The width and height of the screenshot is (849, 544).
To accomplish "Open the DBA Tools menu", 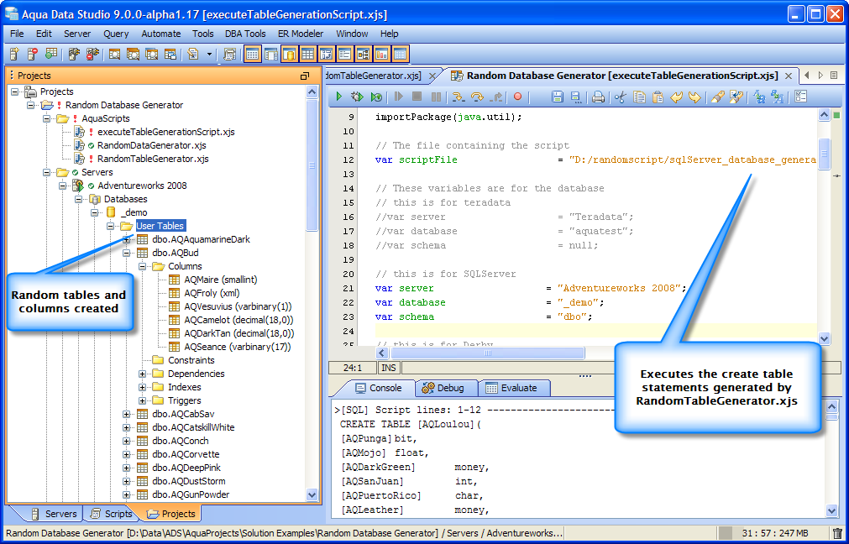I will pyautogui.click(x=244, y=34).
